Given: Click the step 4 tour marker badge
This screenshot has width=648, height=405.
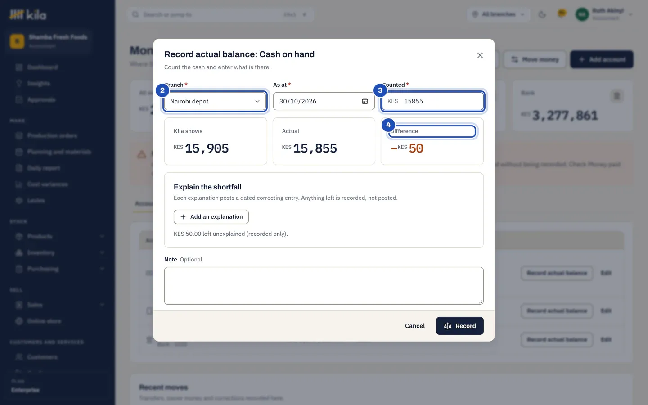Looking at the screenshot, I should click(388, 125).
